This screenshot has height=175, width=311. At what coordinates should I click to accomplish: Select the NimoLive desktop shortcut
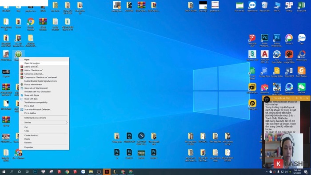click(264, 88)
